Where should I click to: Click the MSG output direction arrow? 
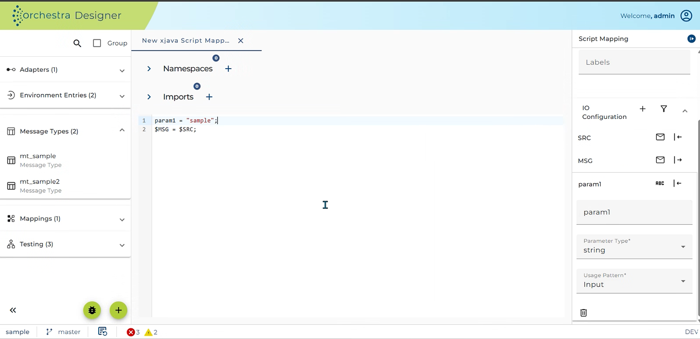point(678,160)
